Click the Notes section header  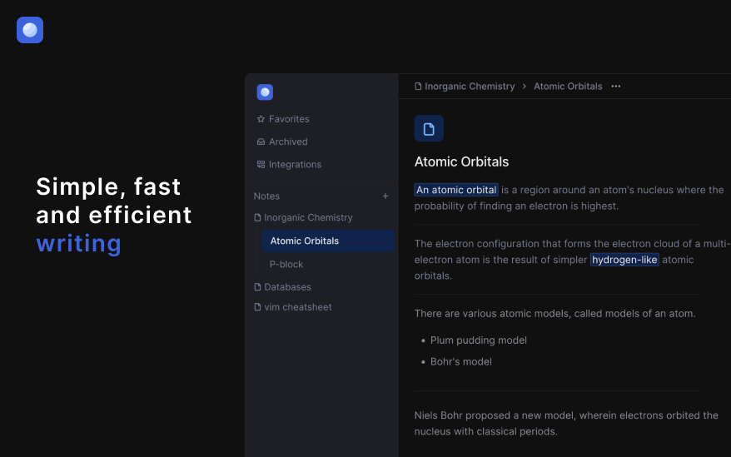click(x=266, y=196)
